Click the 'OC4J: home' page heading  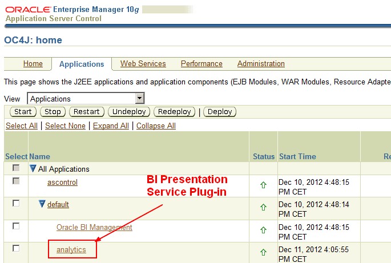tap(33, 40)
